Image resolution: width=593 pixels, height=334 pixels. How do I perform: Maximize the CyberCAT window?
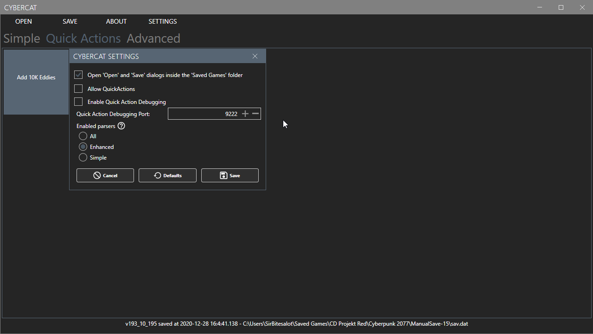(561, 7)
